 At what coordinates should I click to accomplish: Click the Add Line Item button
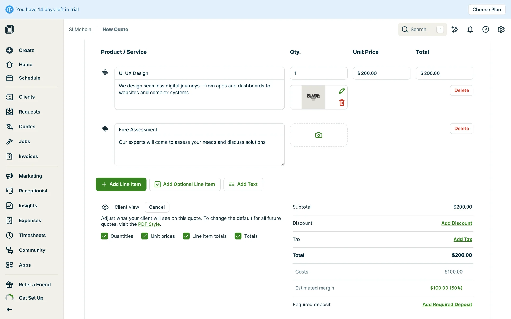(121, 184)
